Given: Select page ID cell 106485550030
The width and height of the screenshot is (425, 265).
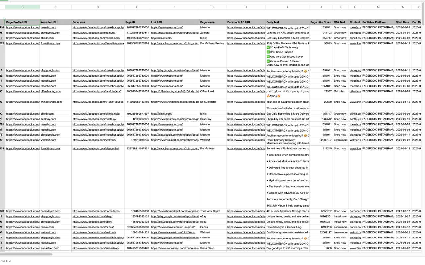Looking at the screenshot, I should 137,211.
